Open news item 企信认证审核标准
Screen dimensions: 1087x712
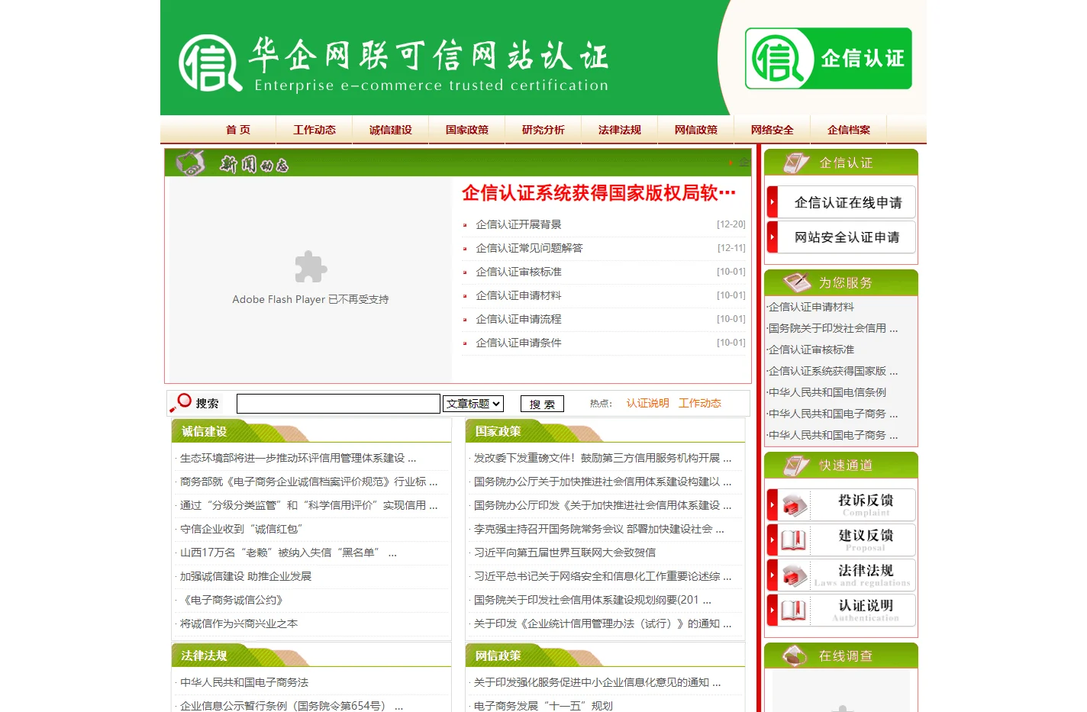point(518,272)
